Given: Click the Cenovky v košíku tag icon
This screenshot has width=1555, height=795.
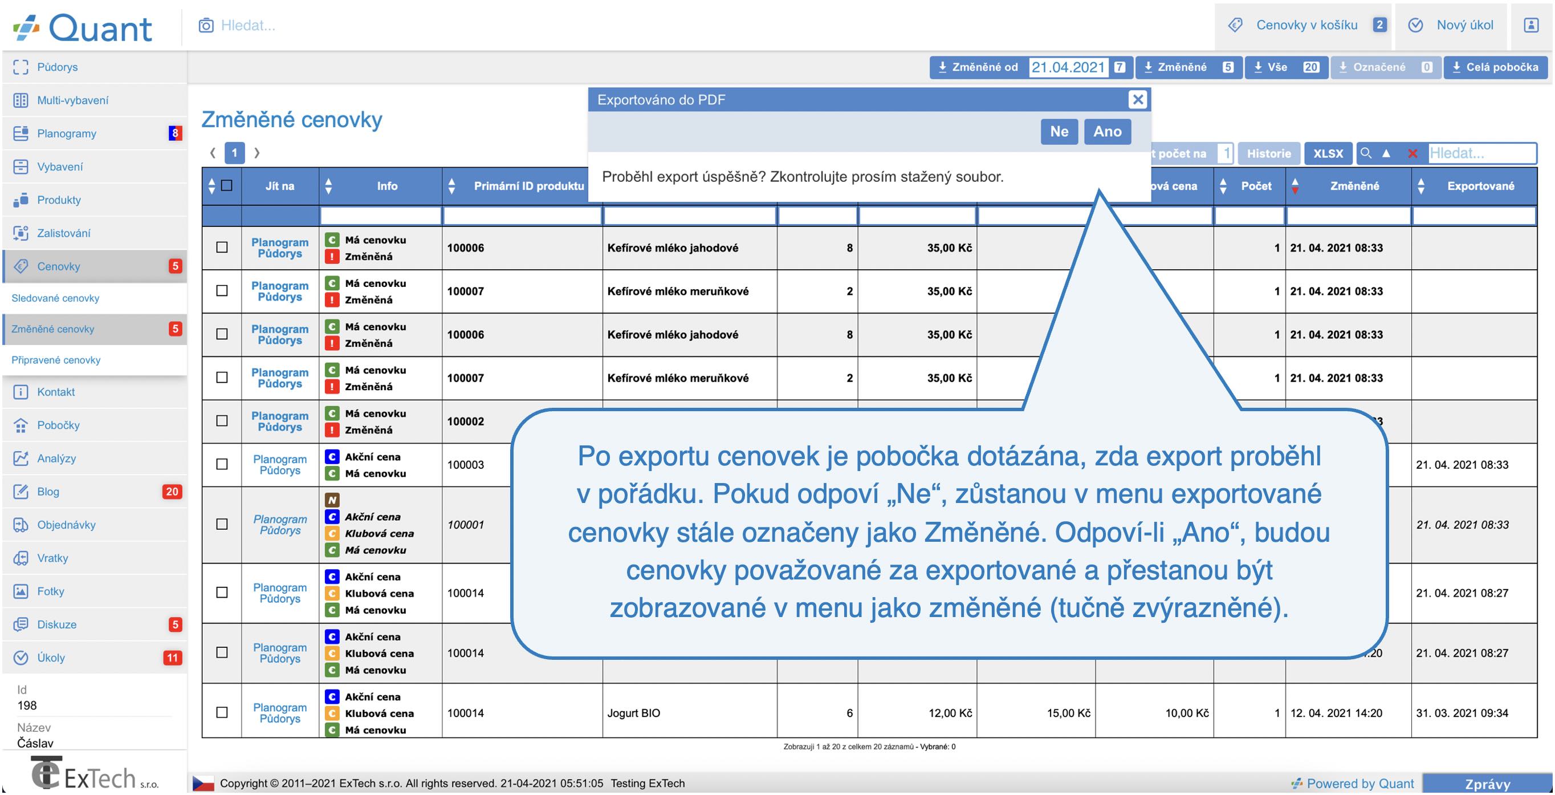Looking at the screenshot, I should (x=1236, y=25).
